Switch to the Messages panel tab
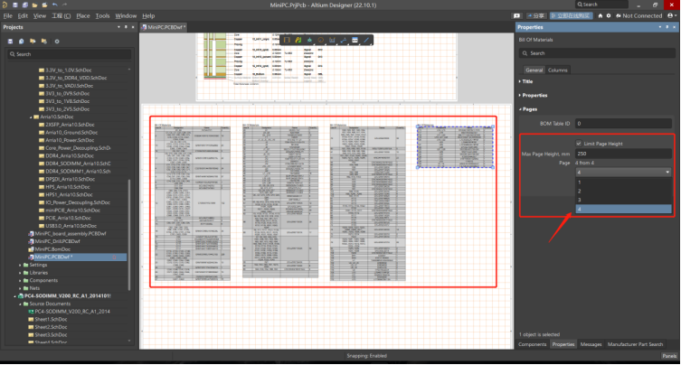Viewport: 681px width, 365px height. click(x=591, y=344)
